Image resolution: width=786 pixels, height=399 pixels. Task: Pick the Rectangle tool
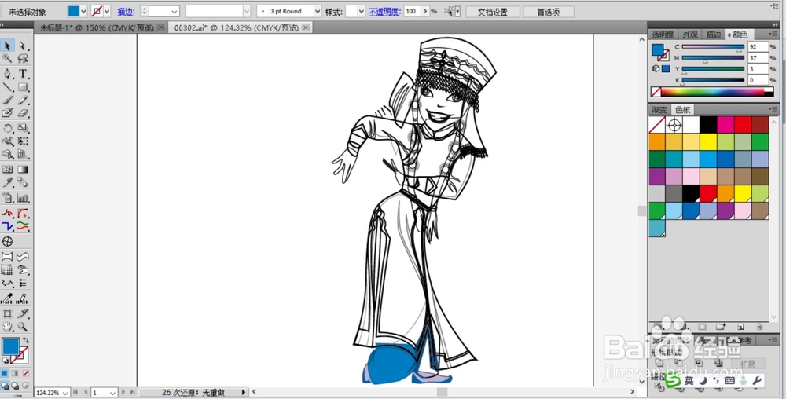pos(23,87)
